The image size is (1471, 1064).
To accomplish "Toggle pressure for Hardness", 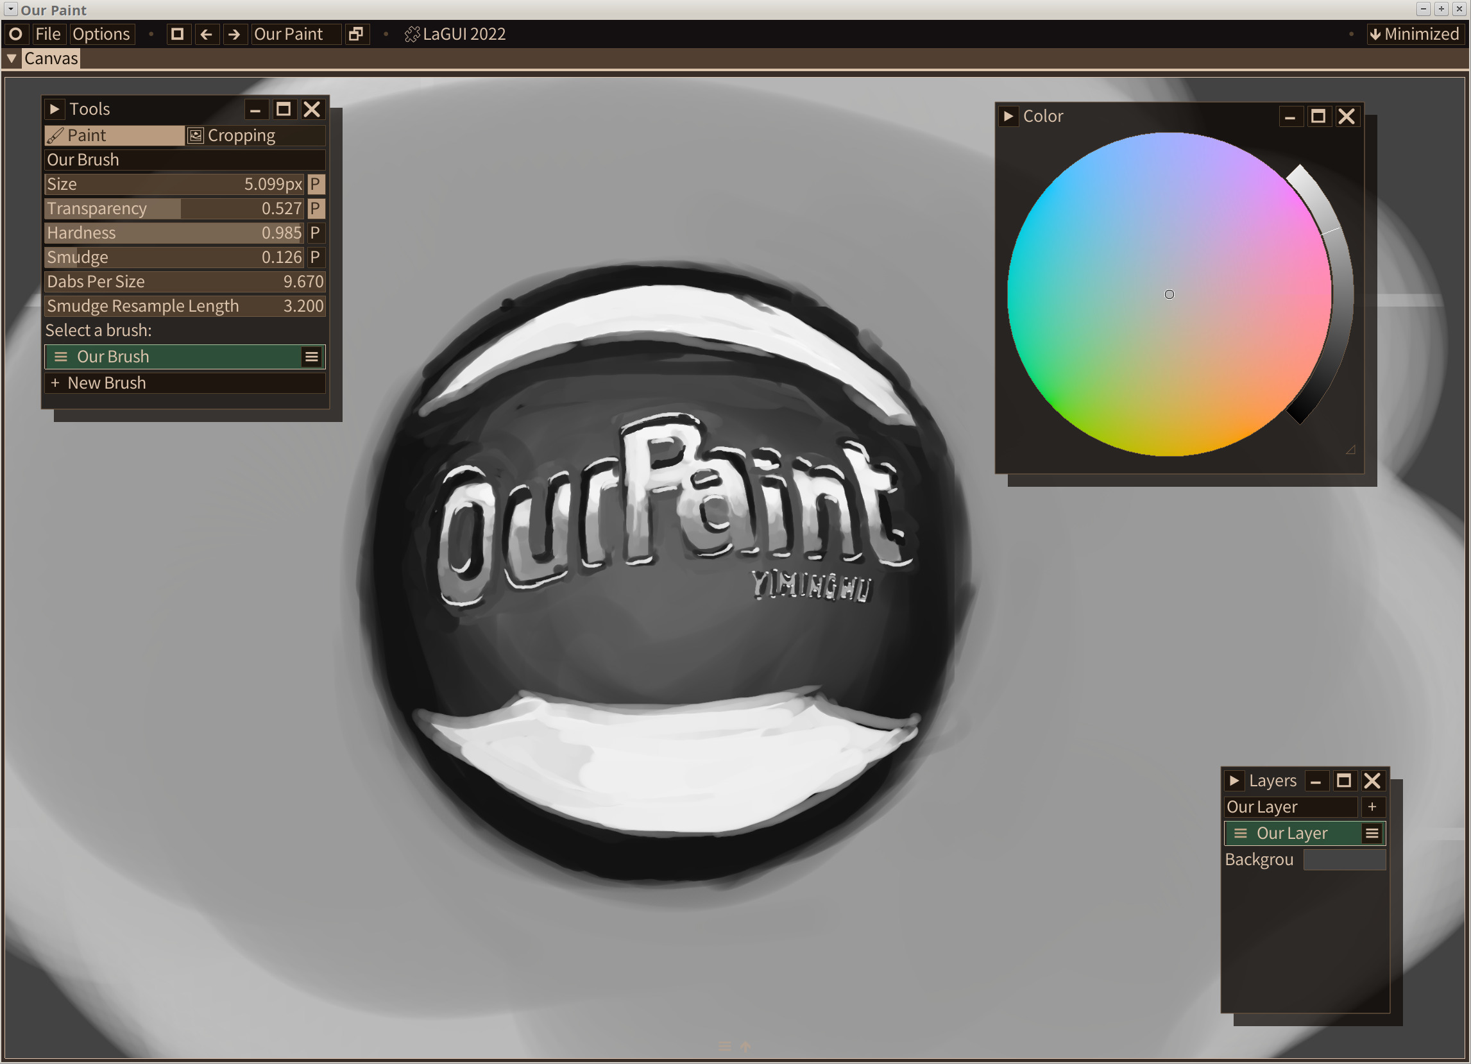I will pos(315,233).
